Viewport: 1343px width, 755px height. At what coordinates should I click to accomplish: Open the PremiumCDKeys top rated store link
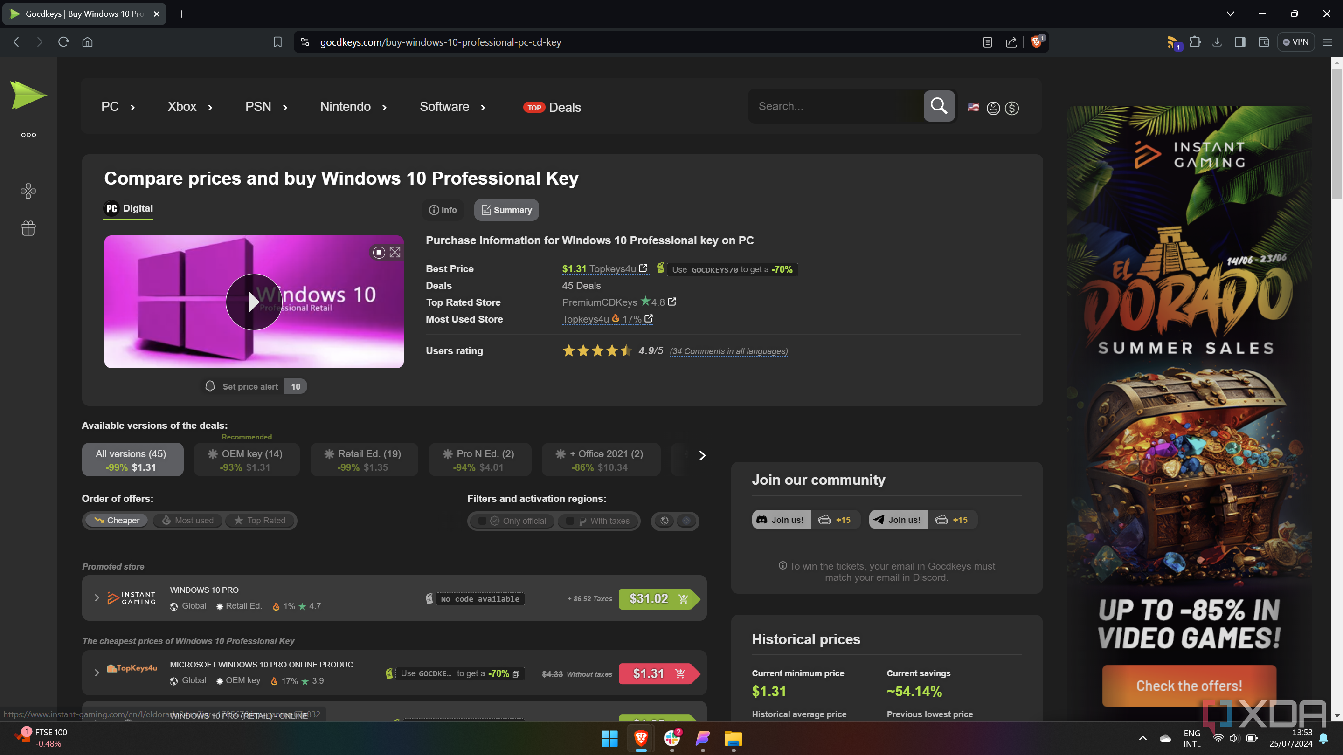[x=600, y=302]
